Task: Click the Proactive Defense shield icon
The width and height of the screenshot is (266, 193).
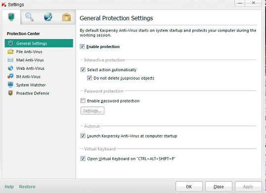Action: coord(10,93)
